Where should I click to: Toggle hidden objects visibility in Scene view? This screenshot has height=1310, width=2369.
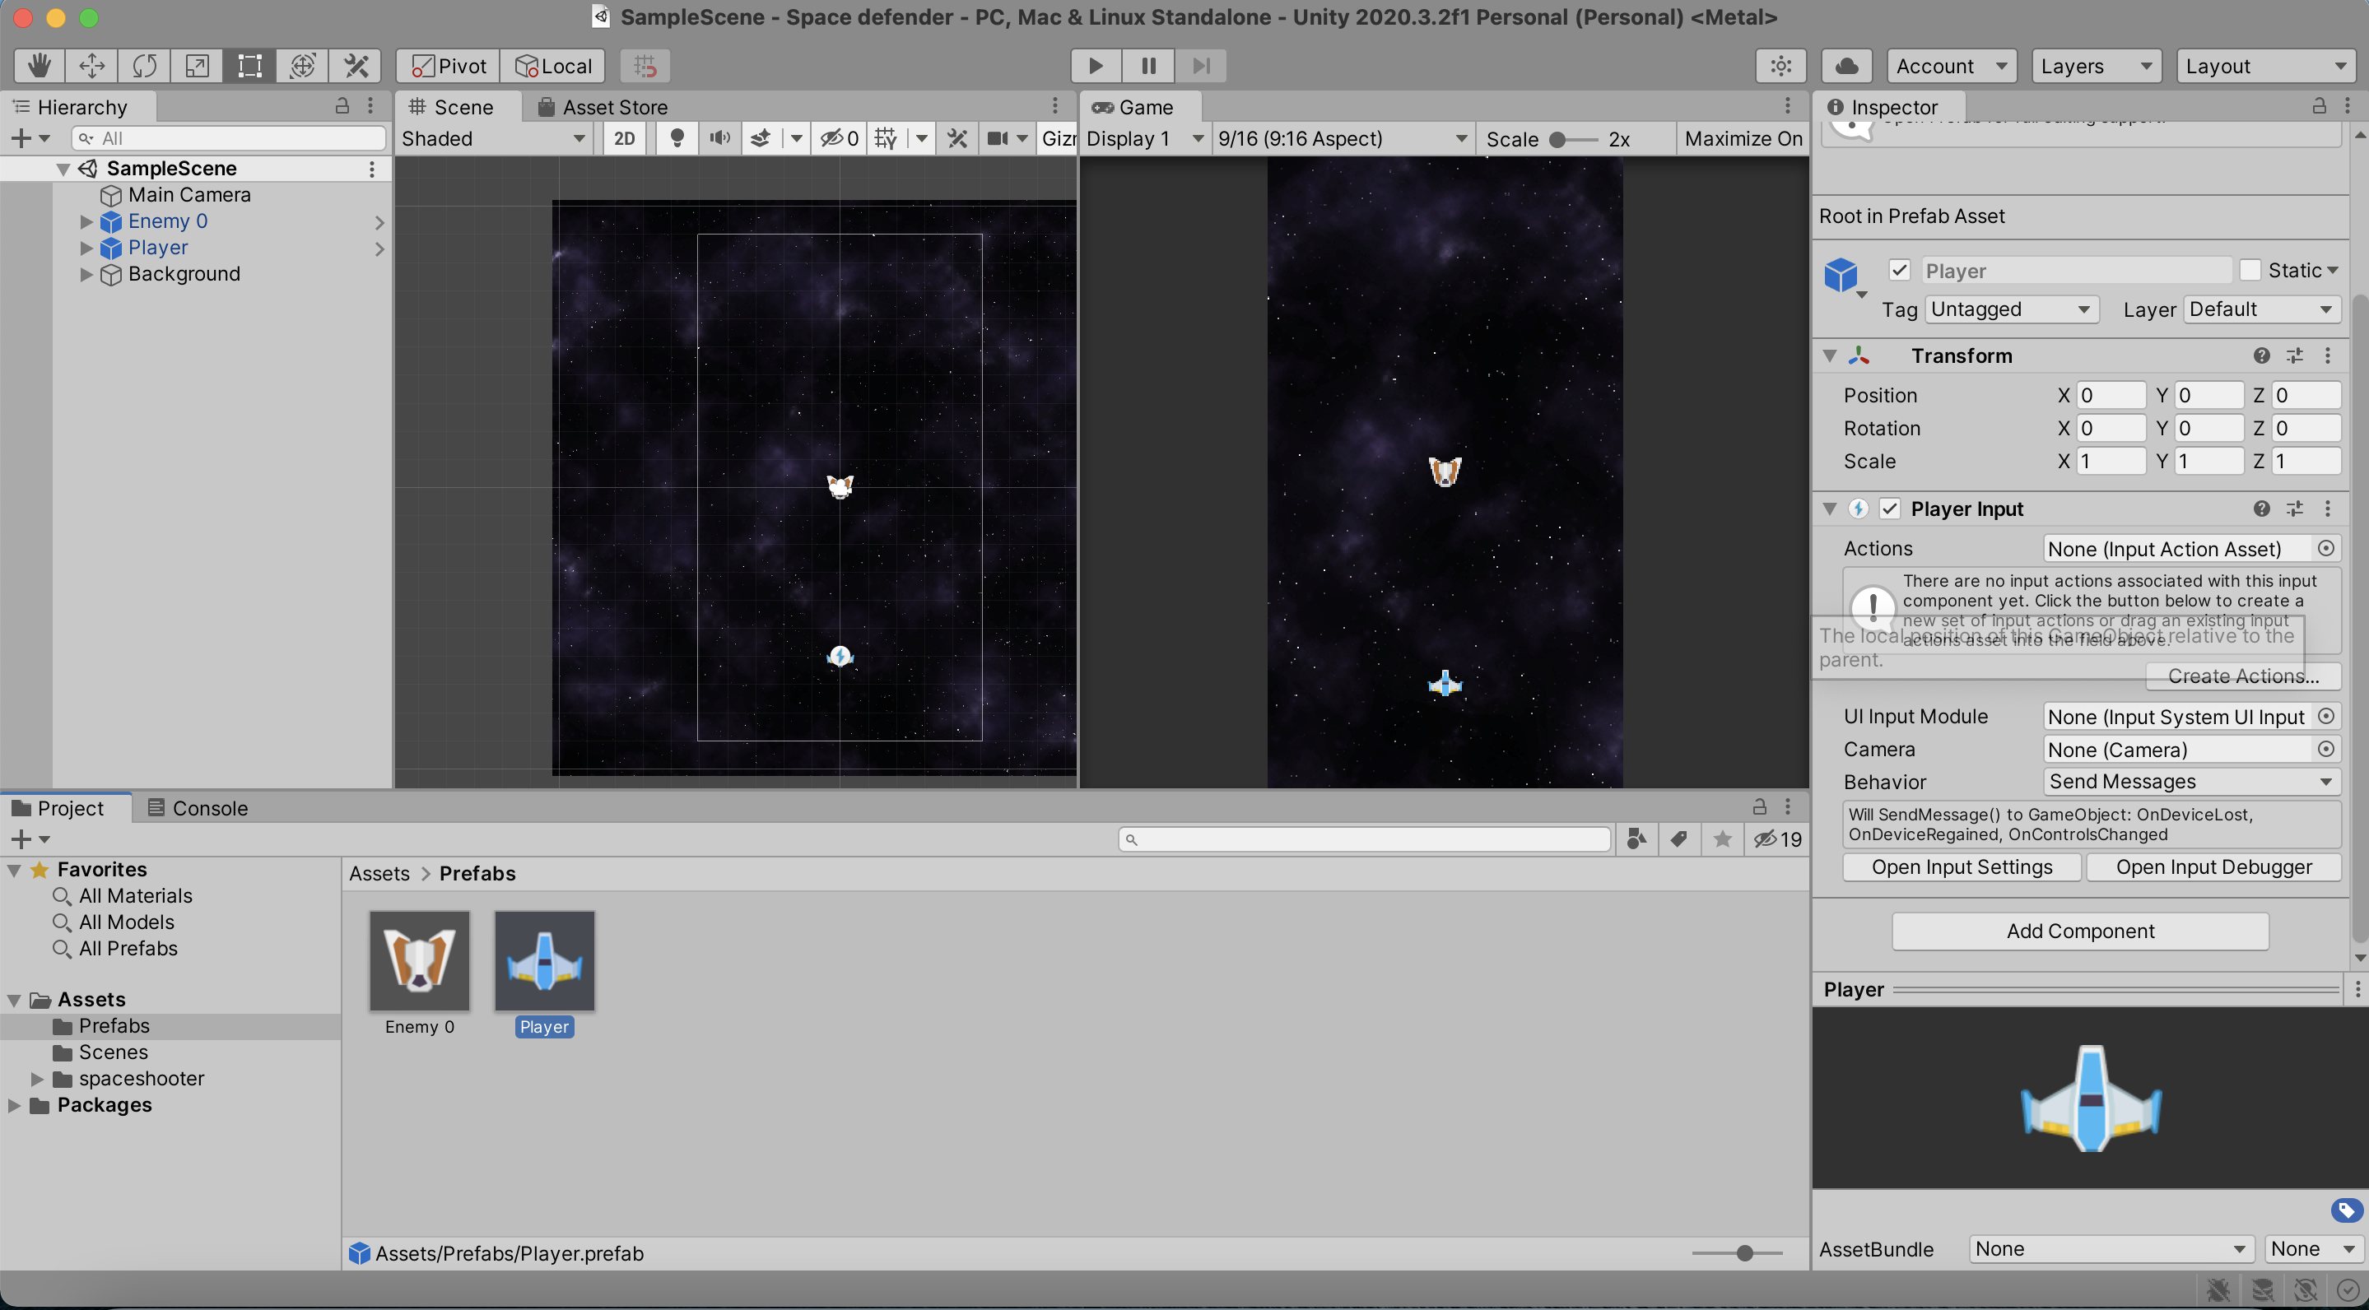pos(839,138)
